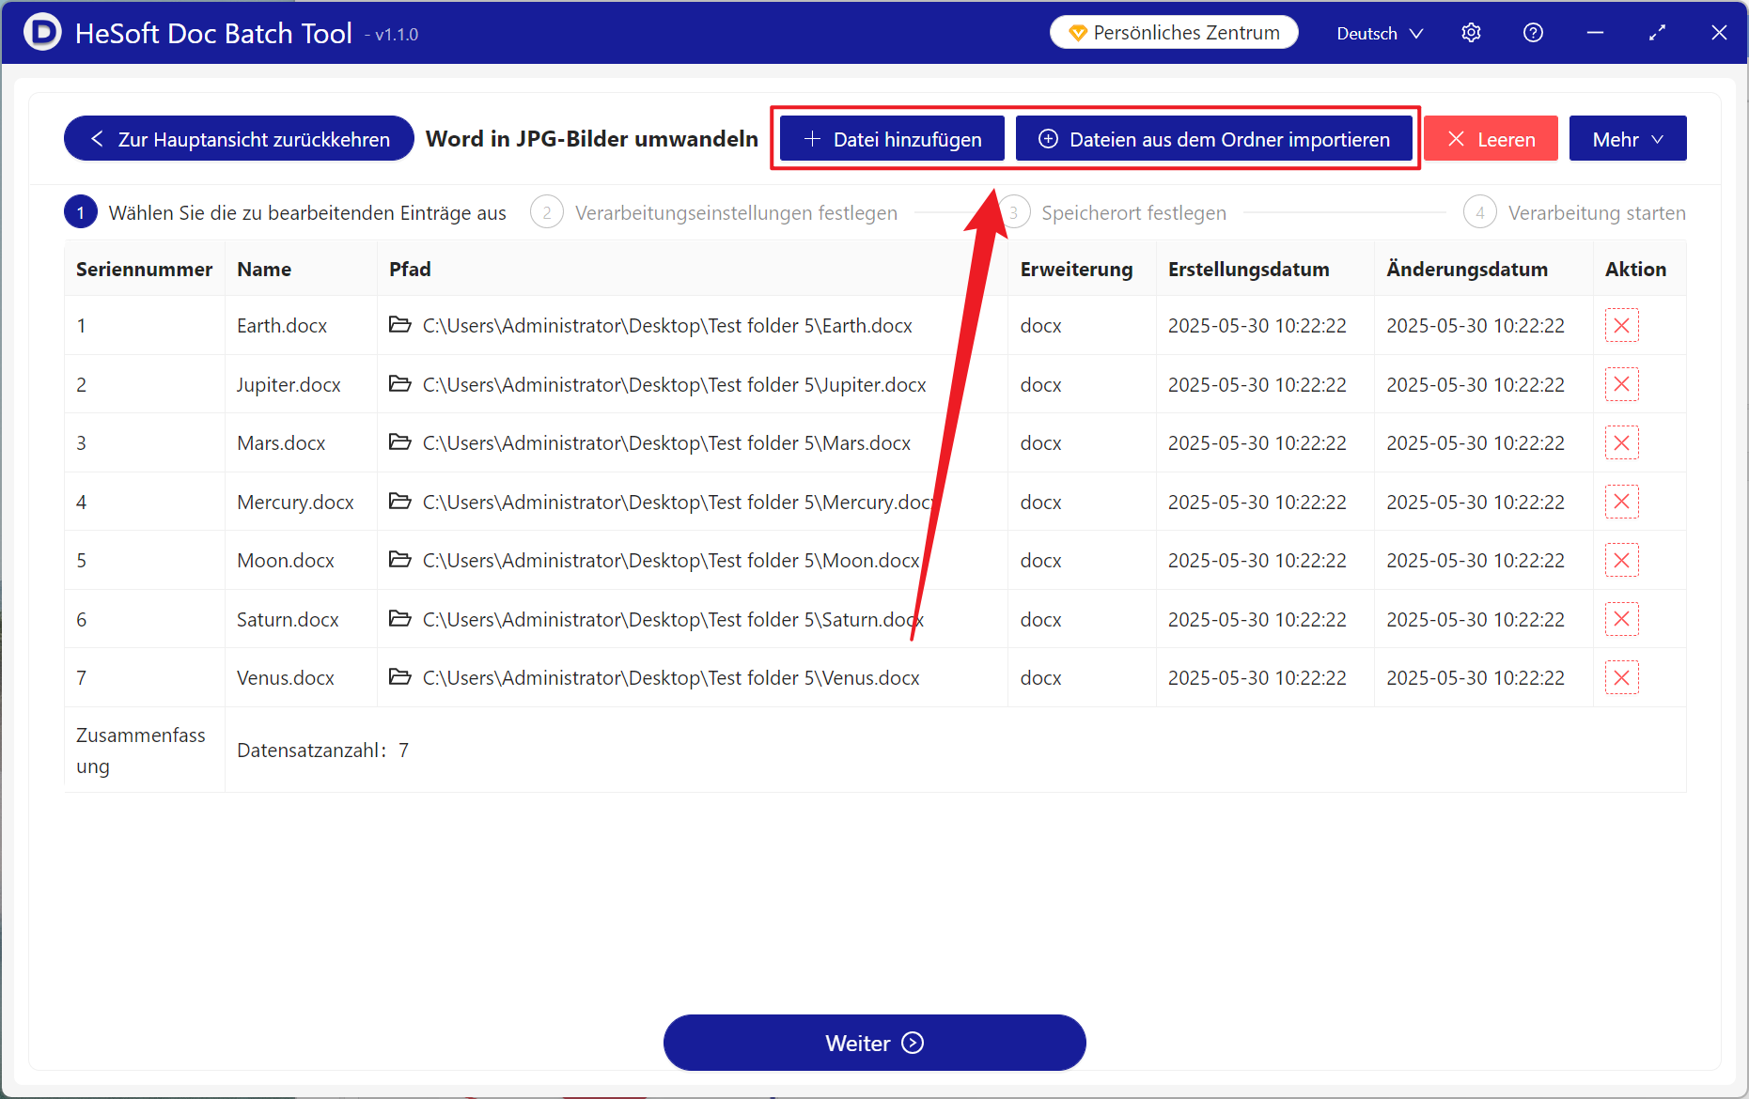Click the HeSoft app logo icon

pyautogui.click(x=41, y=32)
